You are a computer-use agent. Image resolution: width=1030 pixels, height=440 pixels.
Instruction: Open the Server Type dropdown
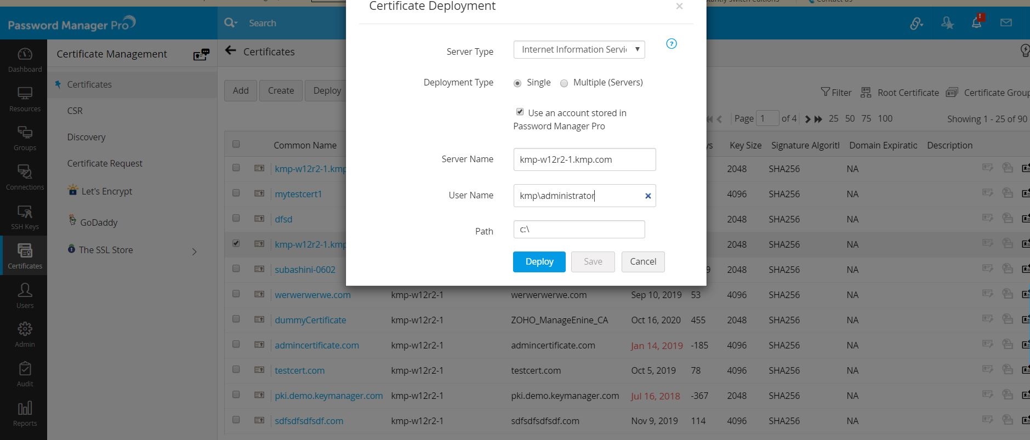click(579, 49)
